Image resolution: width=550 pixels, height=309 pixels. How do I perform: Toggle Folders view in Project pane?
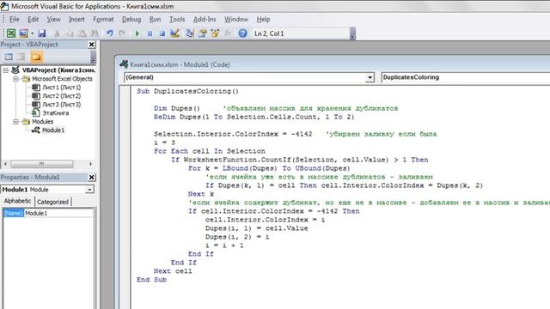pyautogui.click(x=36, y=57)
